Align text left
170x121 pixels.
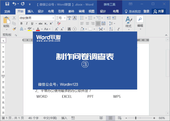[82, 24]
